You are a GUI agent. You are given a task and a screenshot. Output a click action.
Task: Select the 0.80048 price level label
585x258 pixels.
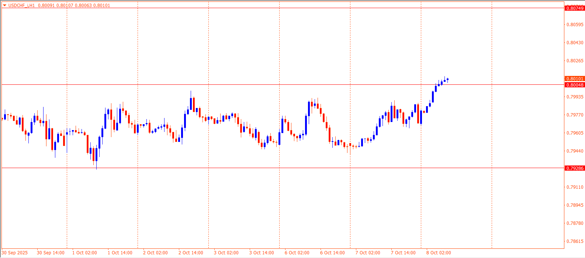(x=575, y=85)
